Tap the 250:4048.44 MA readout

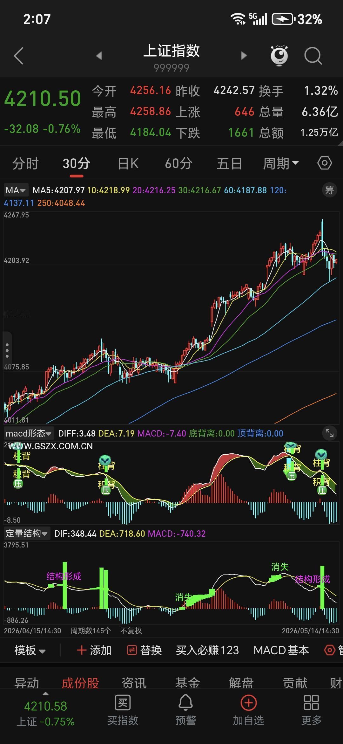(61, 203)
